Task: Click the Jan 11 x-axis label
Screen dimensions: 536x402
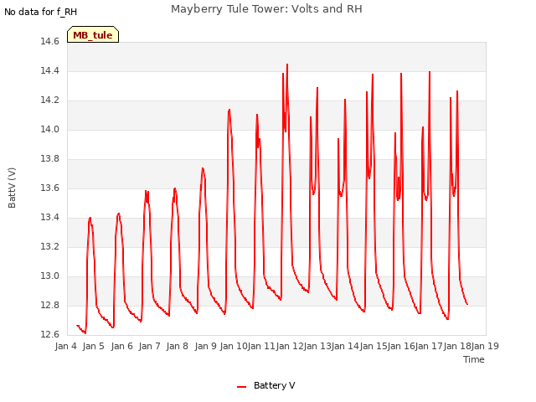Action: (x=261, y=346)
